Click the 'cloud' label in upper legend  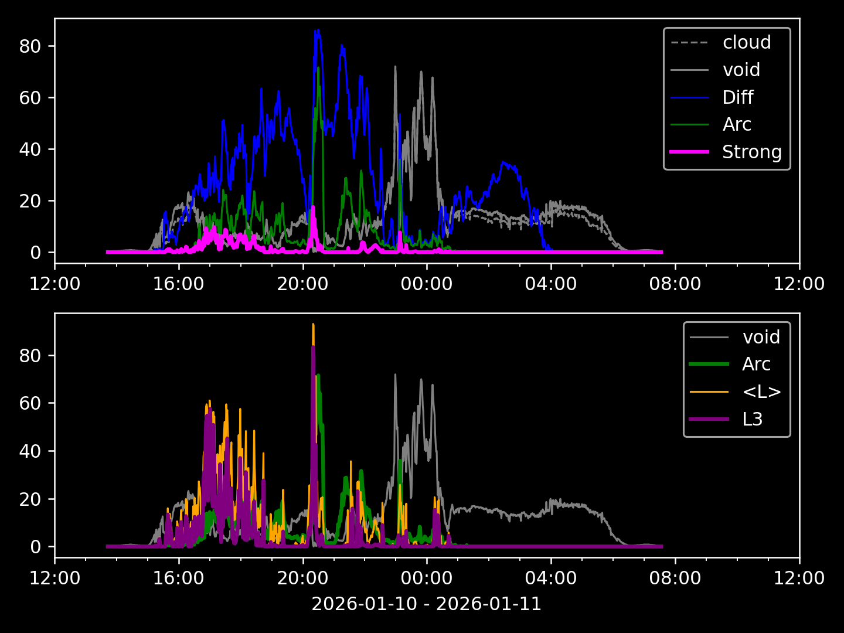pyautogui.click(x=746, y=42)
